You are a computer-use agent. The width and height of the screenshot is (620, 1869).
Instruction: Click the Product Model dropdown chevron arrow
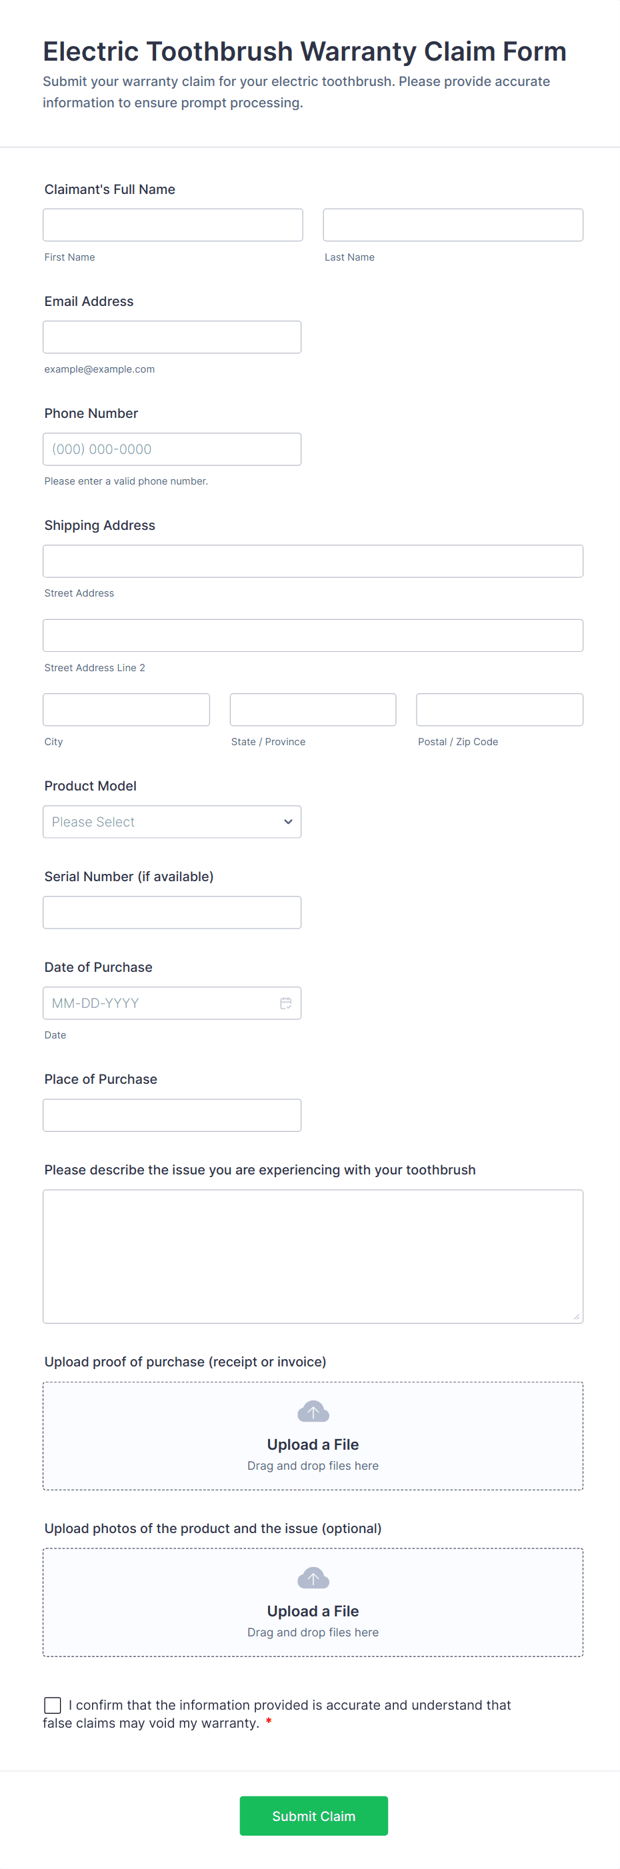(x=288, y=822)
